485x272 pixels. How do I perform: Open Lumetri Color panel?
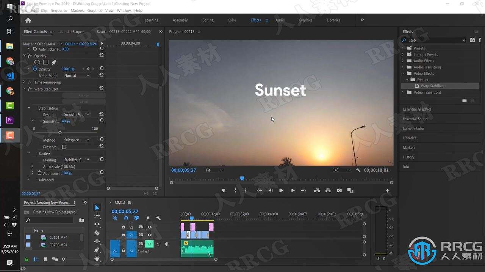(413, 128)
